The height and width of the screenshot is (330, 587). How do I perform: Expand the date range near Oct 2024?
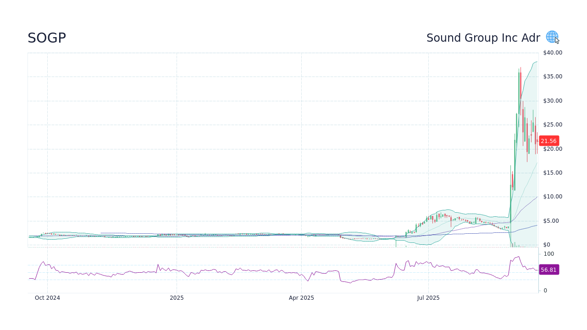click(x=47, y=298)
